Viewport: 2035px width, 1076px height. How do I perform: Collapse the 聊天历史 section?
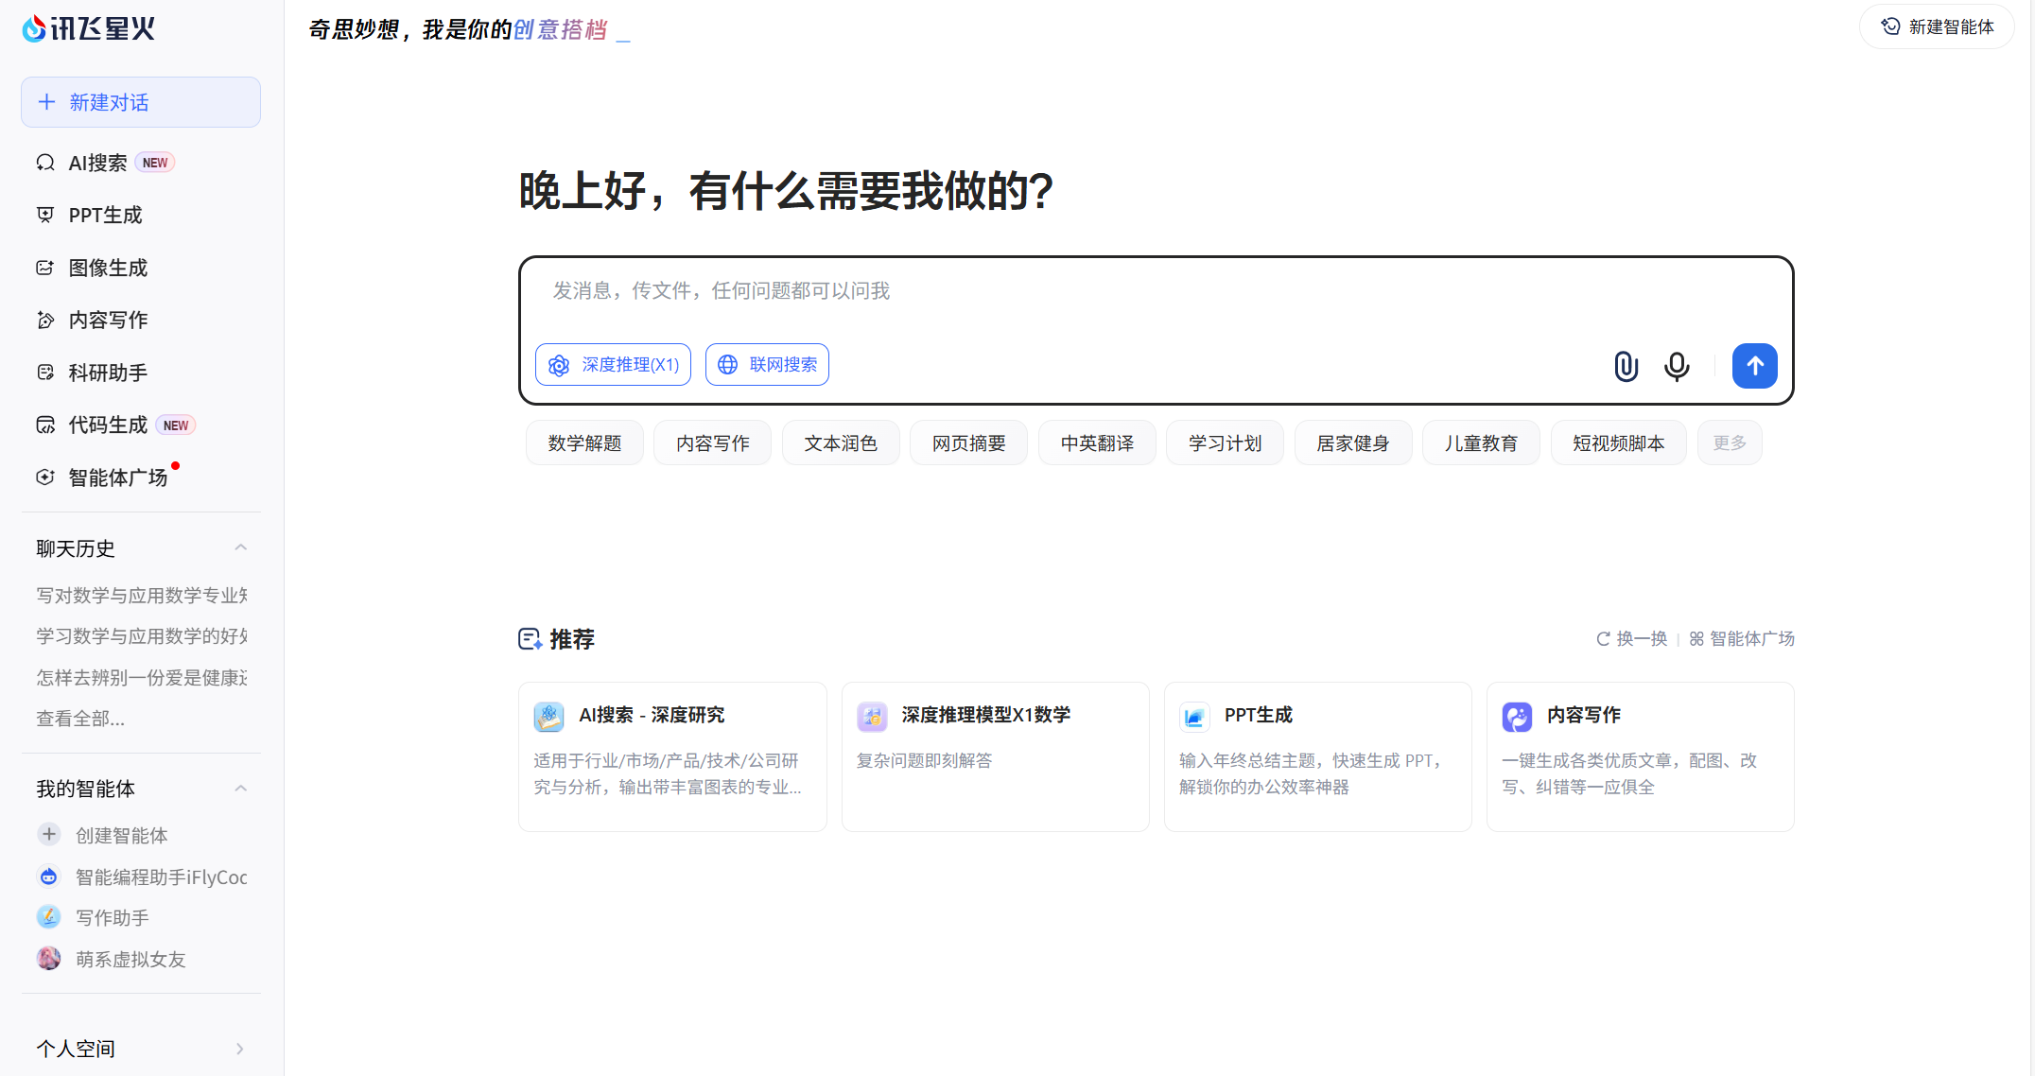(x=239, y=547)
